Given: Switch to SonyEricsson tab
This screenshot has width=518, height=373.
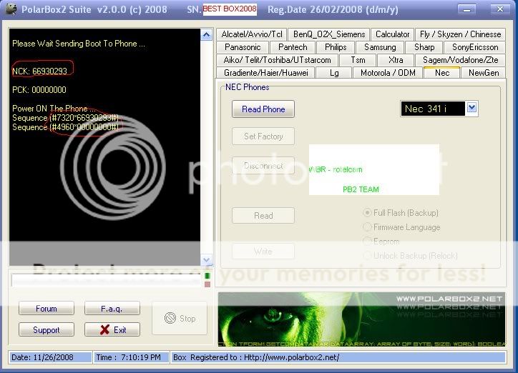Looking at the screenshot, I should [475, 47].
